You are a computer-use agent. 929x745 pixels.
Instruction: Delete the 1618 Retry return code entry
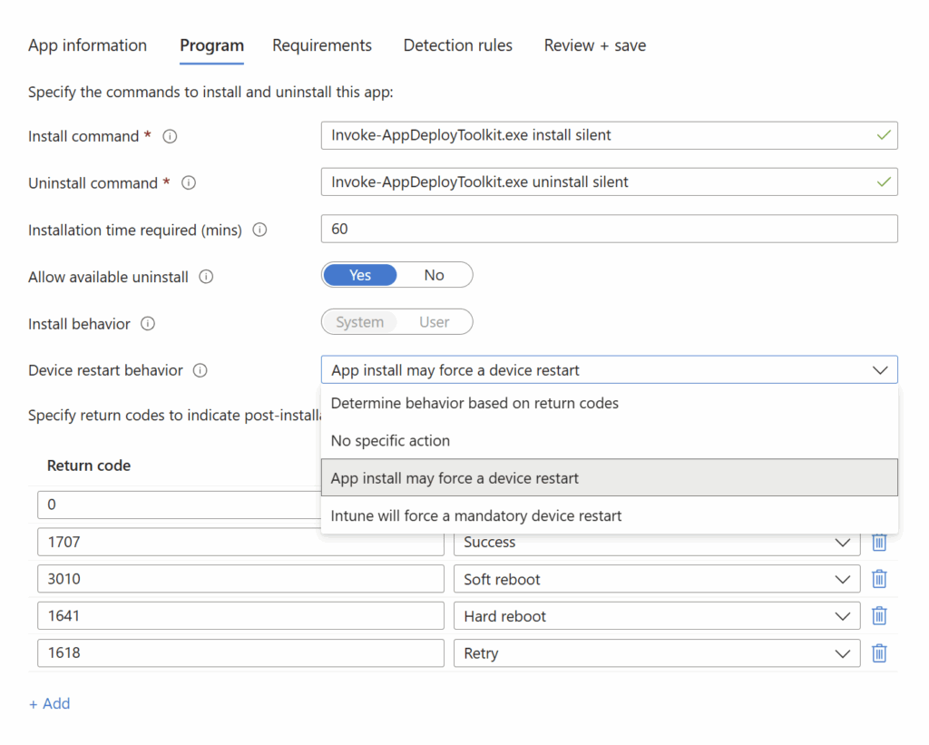point(878,652)
